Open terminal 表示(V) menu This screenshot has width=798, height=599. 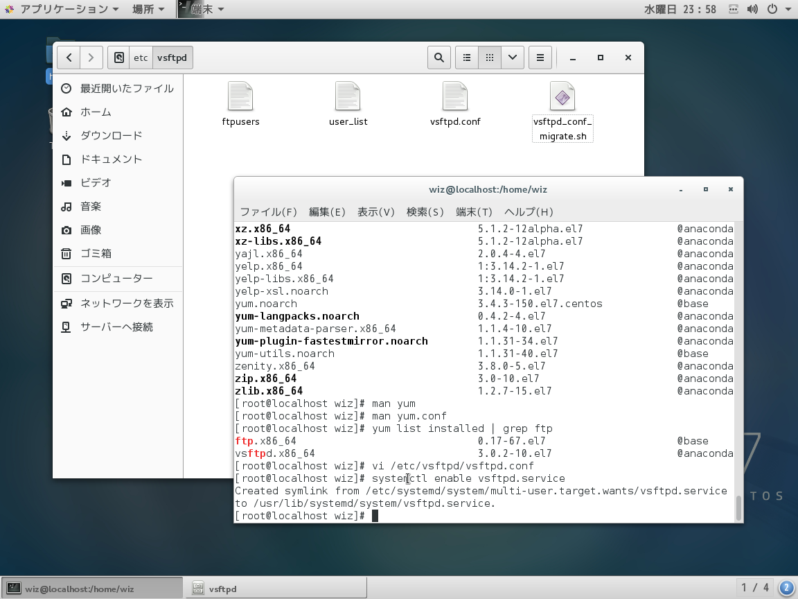click(375, 212)
